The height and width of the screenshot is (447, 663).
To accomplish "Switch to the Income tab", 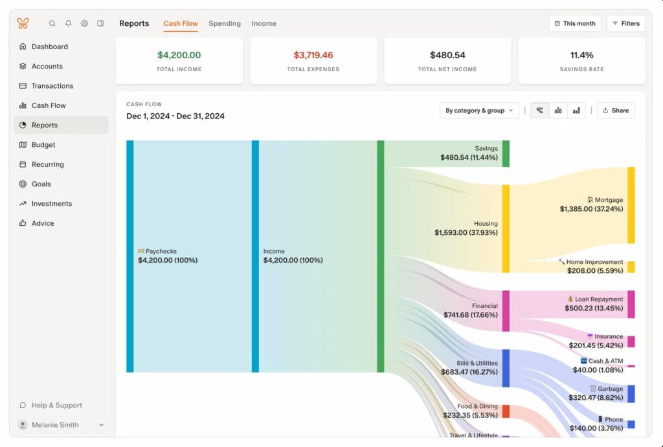I will (x=264, y=23).
